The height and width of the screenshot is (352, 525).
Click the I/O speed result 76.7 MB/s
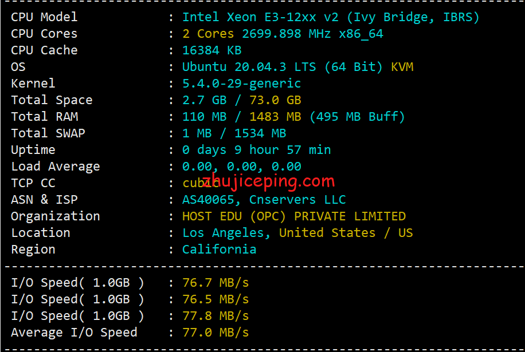pos(216,283)
